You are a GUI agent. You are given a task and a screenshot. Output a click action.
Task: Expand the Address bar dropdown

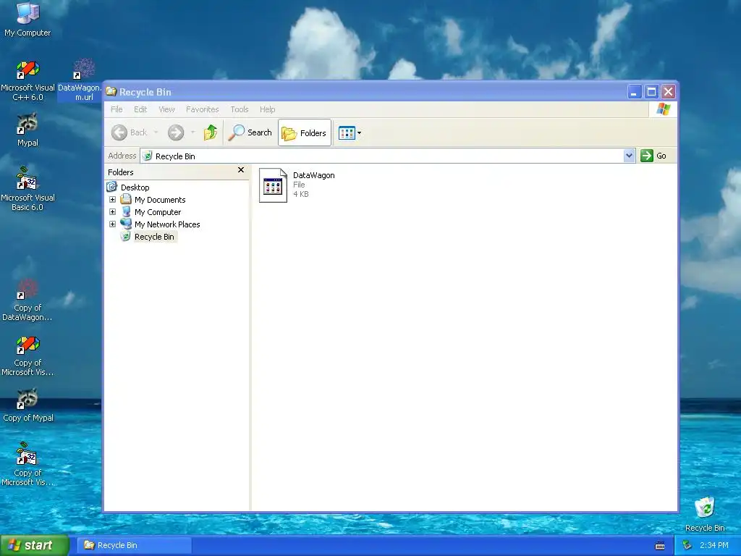(x=629, y=156)
